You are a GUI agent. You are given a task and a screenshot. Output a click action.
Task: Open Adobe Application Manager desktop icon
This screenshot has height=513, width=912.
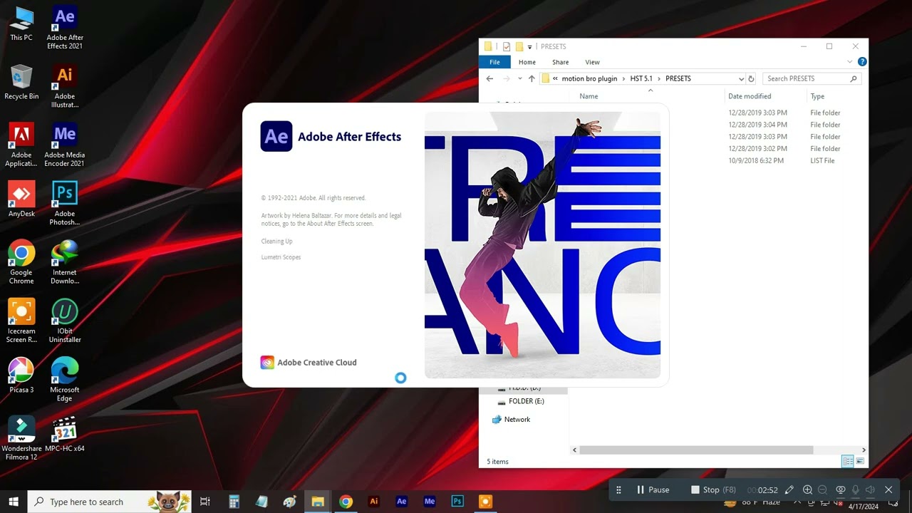click(21, 145)
